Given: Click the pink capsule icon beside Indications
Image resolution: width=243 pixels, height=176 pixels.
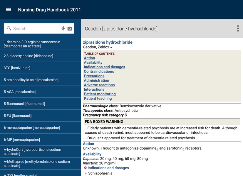Looking at the screenshot, I should coord(85,168).
